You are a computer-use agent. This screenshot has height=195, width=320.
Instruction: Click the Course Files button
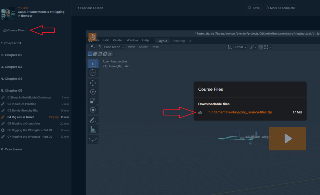tap(14, 30)
